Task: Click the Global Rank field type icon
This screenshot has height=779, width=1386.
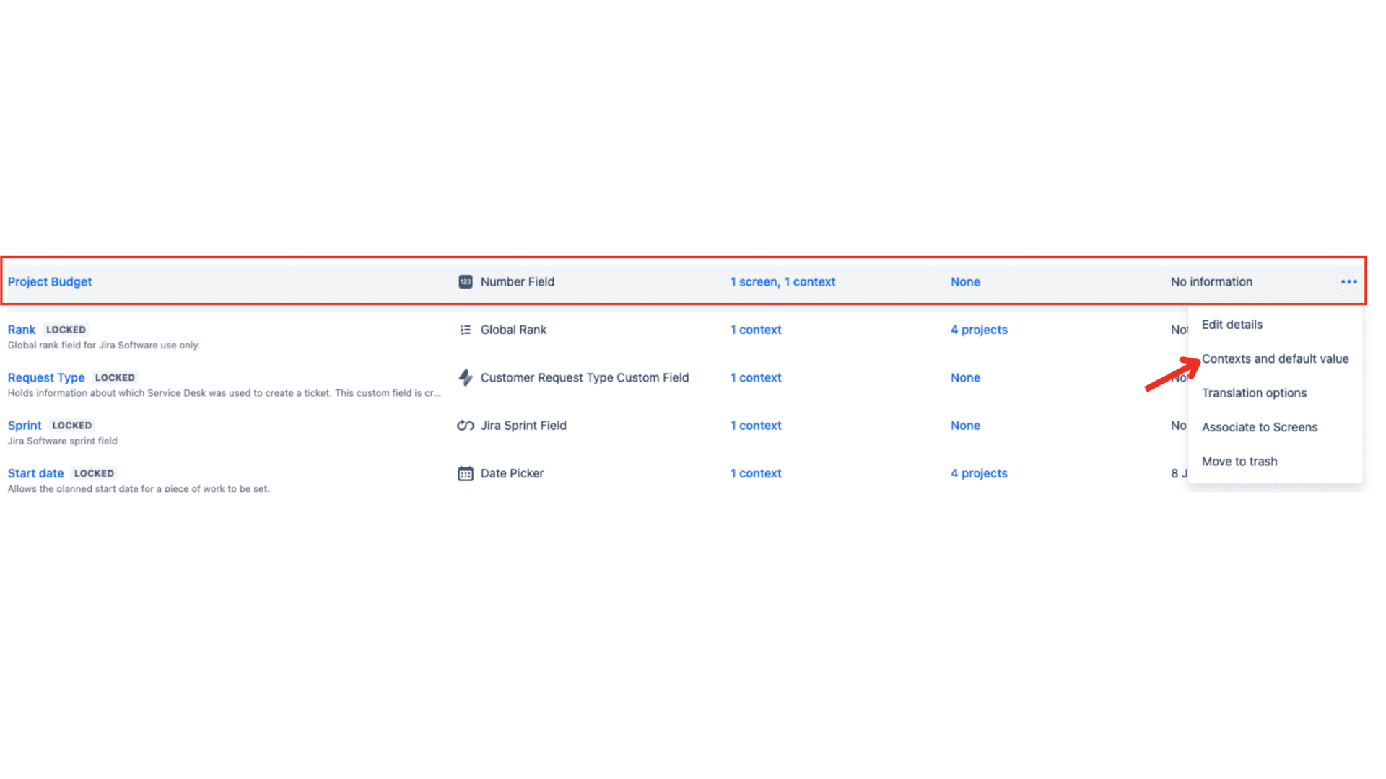Action: pyautogui.click(x=466, y=330)
